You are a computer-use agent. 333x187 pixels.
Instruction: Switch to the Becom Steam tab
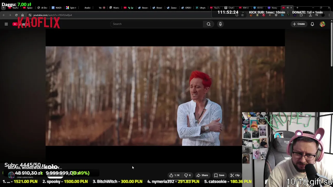click(143, 8)
